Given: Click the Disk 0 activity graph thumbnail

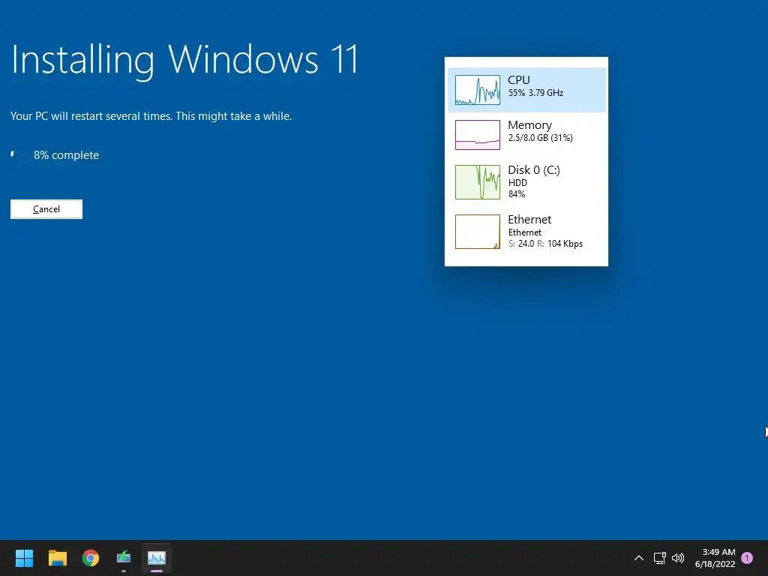Looking at the screenshot, I should click(478, 182).
